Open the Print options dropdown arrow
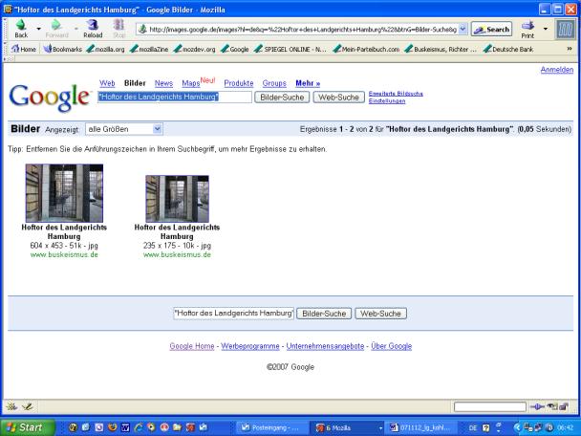The width and height of the screenshot is (581, 436). pos(546,29)
